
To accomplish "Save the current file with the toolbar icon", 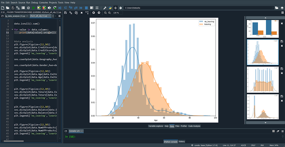I will 13,8.
